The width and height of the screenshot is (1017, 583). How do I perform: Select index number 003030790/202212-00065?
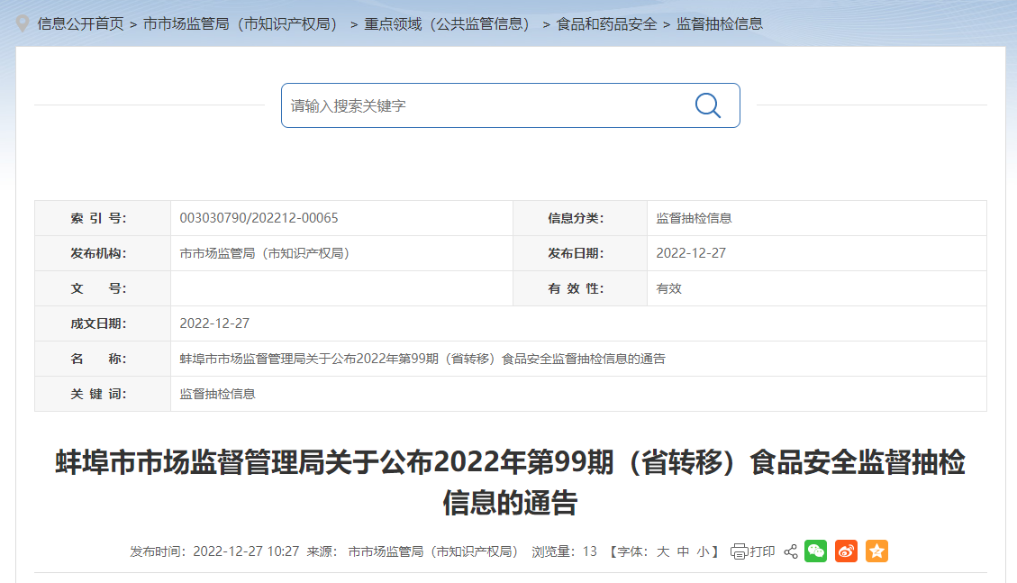[259, 218]
